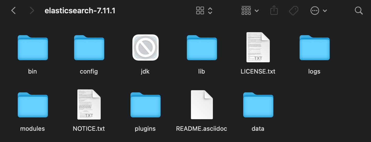Click the "README.asciidoc" file name label

(x=202, y=128)
